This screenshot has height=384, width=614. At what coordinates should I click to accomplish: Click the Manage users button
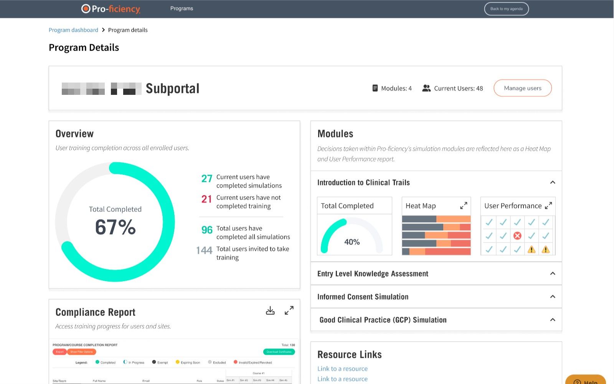[522, 88]
